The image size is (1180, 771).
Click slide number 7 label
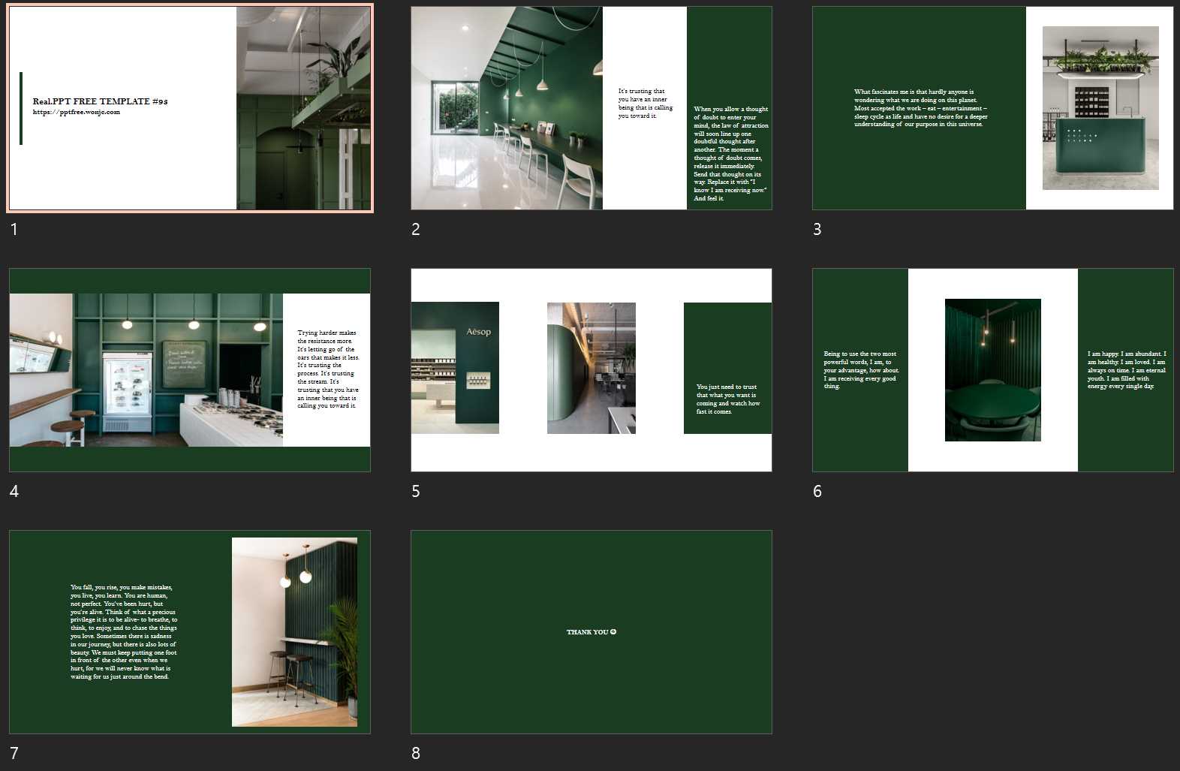coord(14,754)
